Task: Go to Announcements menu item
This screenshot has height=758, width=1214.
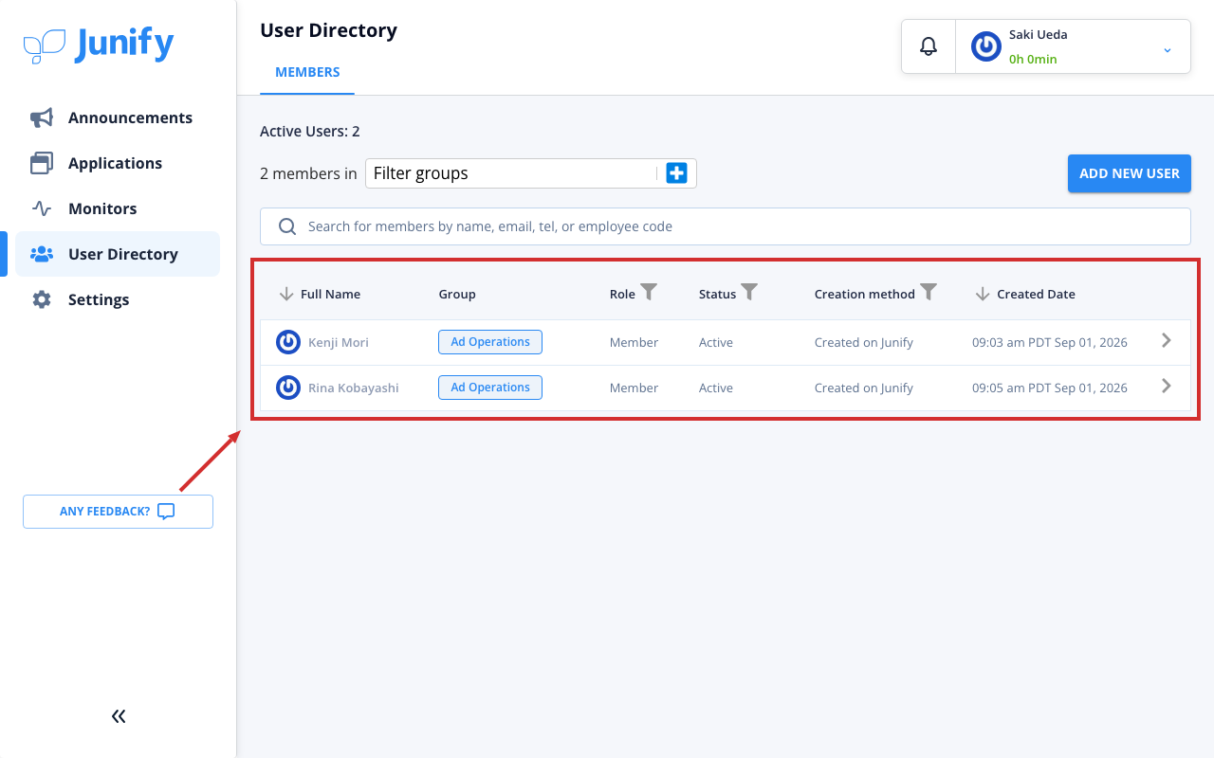Action: (x=118, y=117)
